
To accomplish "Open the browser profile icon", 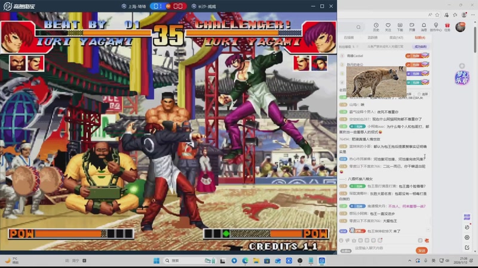I will pyautogui.click(x=464, y=14).
